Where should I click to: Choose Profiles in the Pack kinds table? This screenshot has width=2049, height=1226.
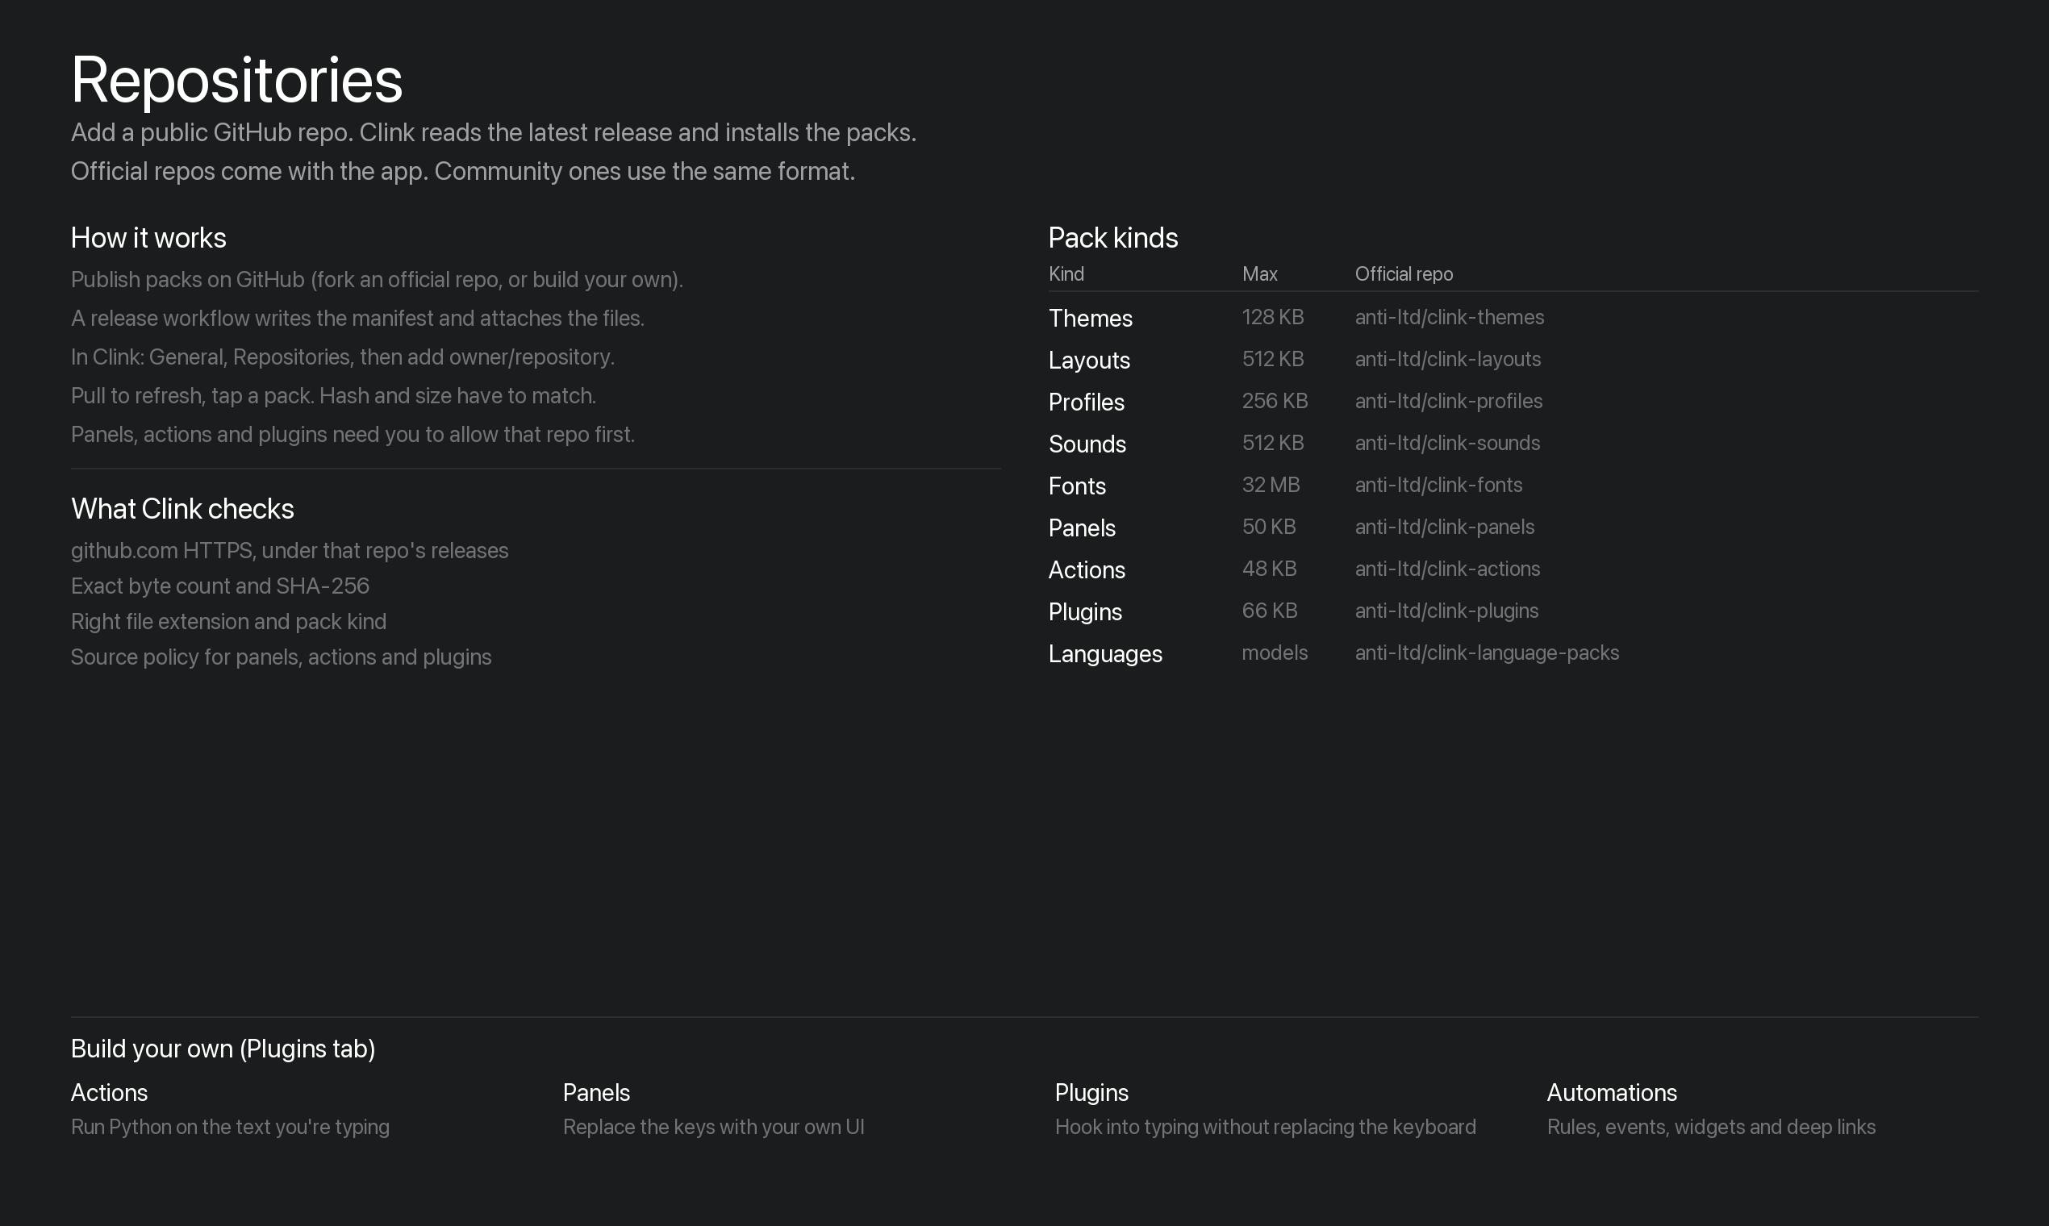tap(1087, 402)
